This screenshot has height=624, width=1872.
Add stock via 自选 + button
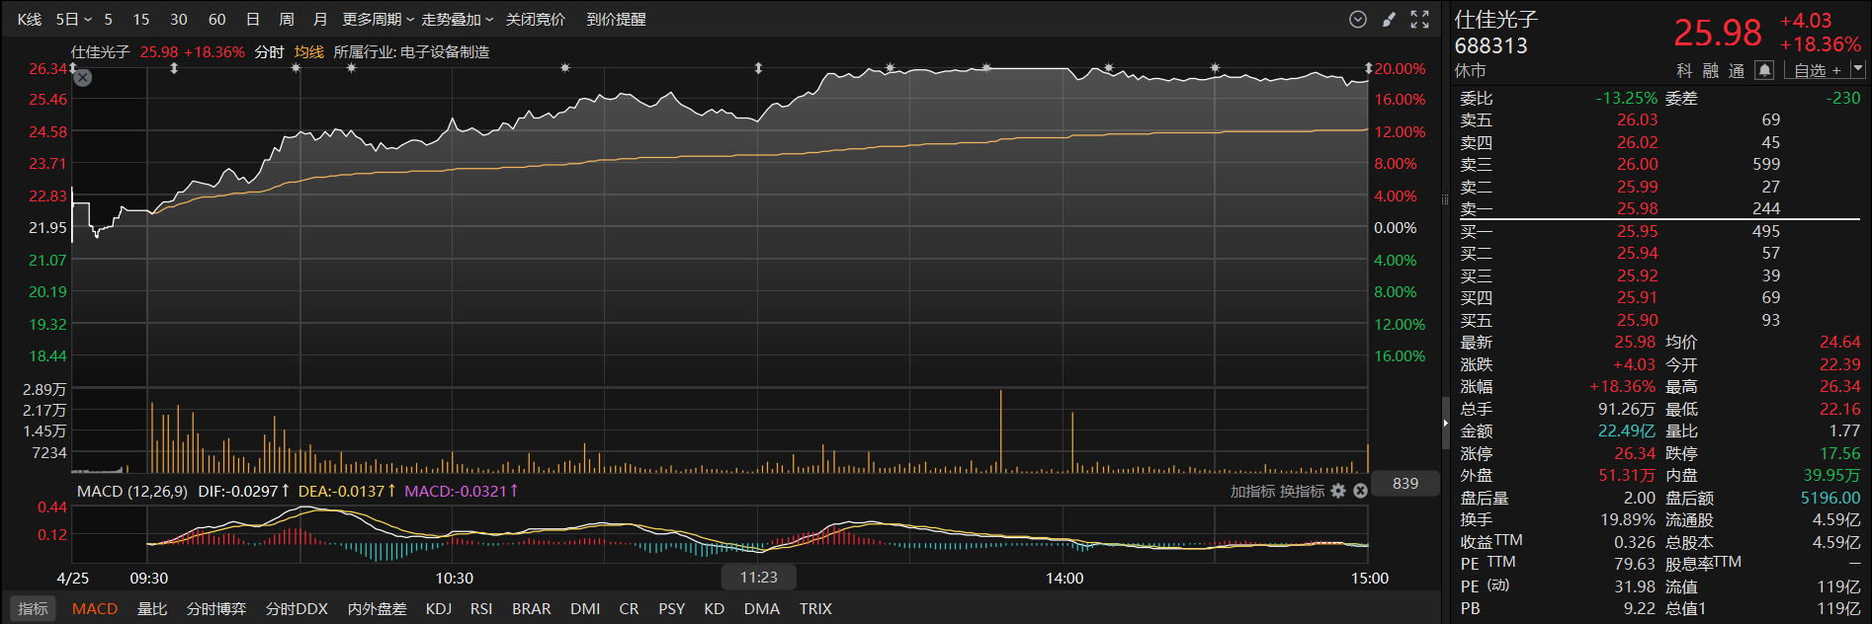[1818, 70]
